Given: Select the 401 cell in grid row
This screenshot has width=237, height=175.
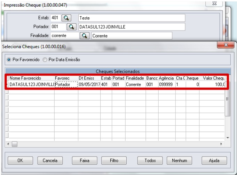Looking at the screenshot, I should (x=106, y=84).
